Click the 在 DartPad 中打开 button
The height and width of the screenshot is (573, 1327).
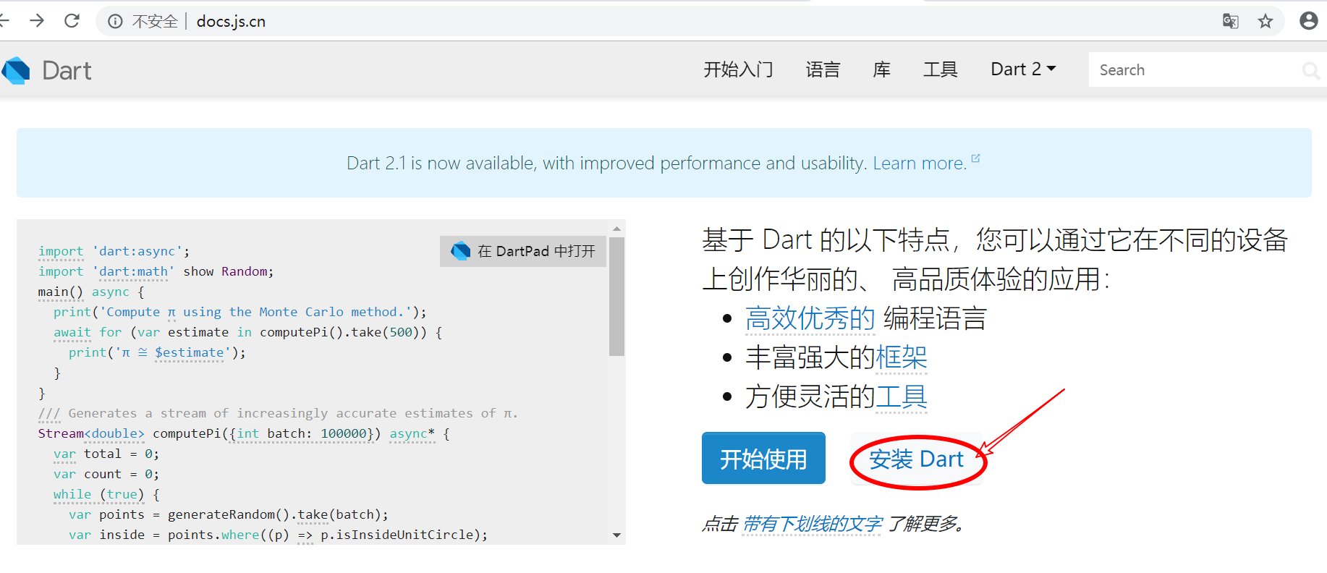coord(523,251)
